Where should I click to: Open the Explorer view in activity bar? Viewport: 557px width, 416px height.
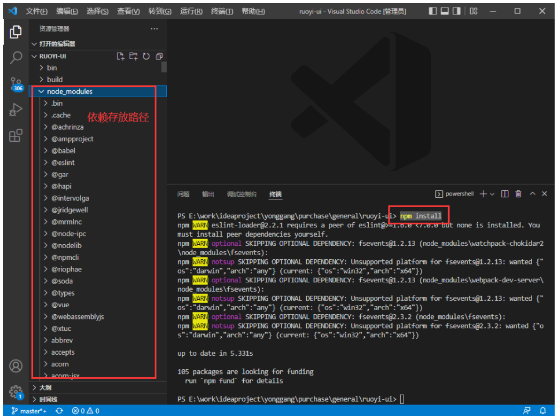16,32
